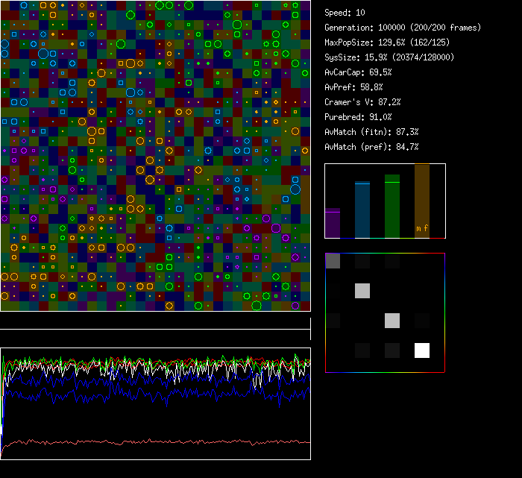This screenshot has height=478, width=522.
Task: Click the SysSize percentage readout
Action: [x=390, y=57]
